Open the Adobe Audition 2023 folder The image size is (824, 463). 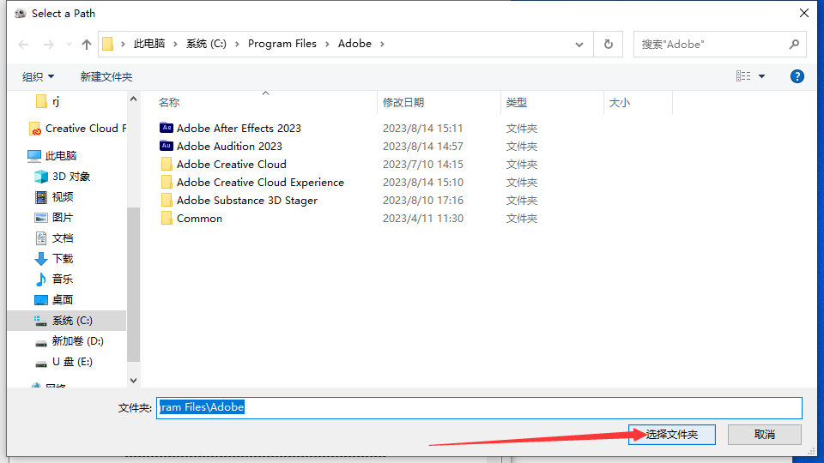coord(228,146)
